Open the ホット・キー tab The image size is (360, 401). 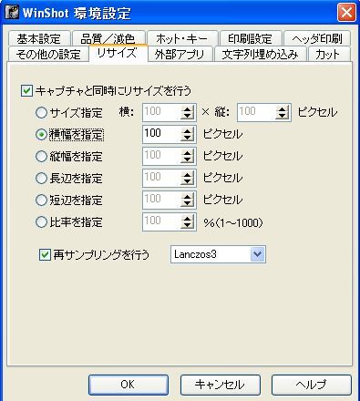[182, 38]
